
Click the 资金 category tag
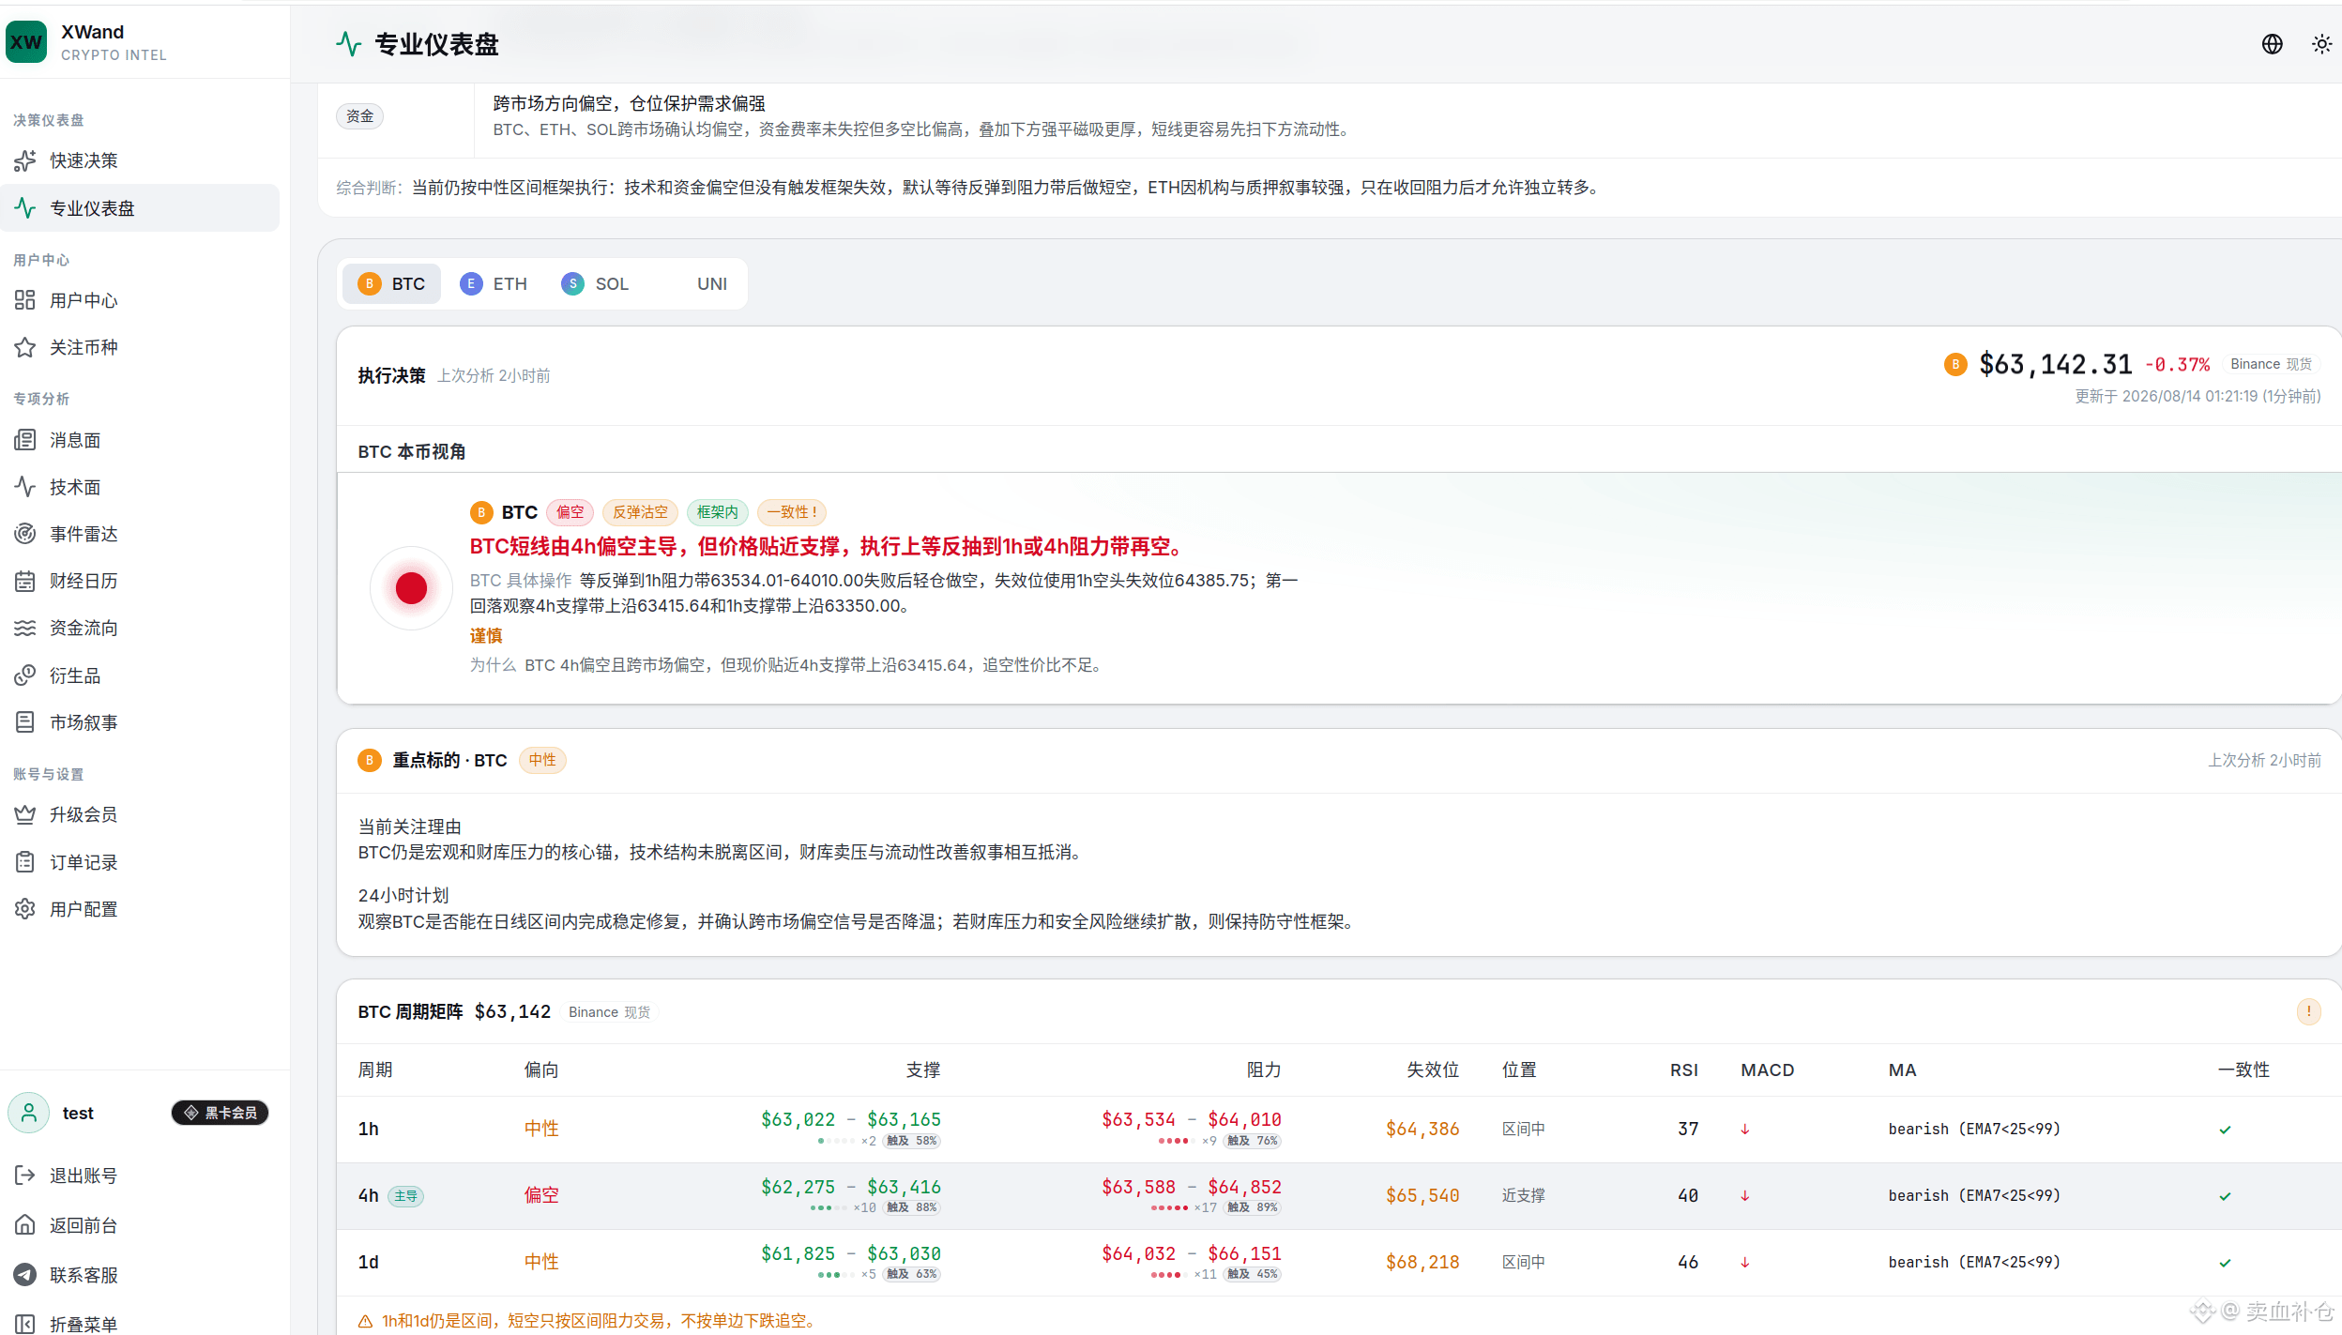pyautogui.click(x=360, y=116)
